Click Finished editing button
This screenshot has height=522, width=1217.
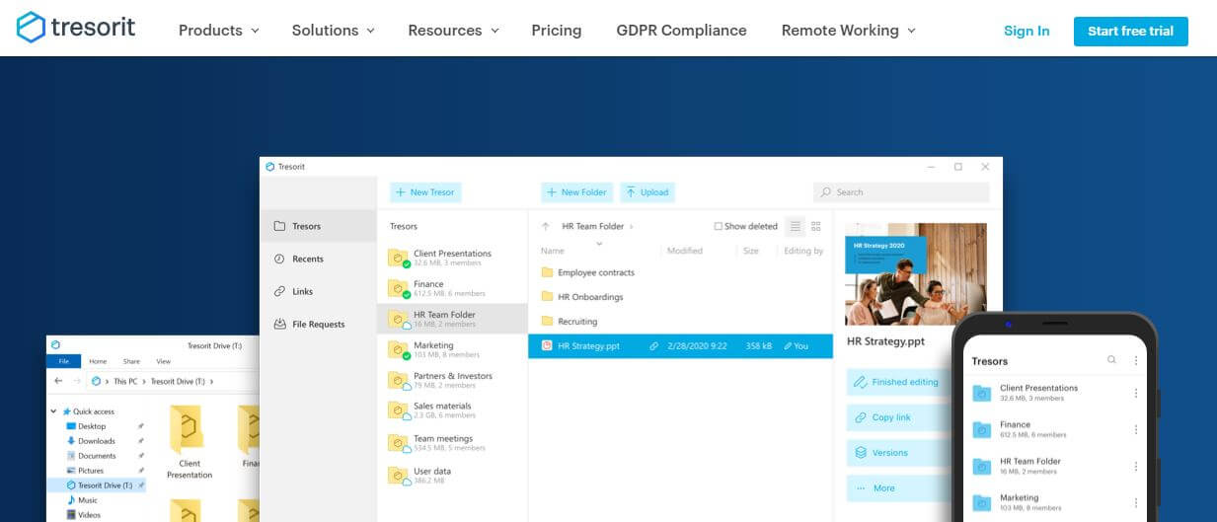[x=897, y=382]
